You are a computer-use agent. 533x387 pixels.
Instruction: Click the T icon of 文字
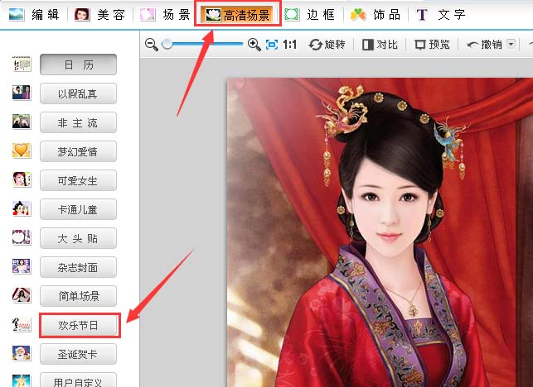click(x=422, y=15)
